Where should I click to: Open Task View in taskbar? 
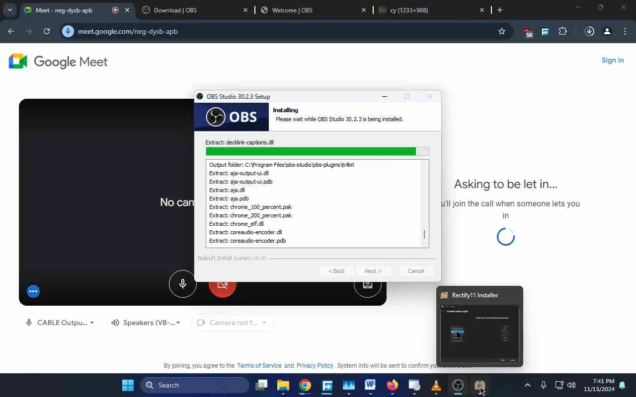[261, 385]
